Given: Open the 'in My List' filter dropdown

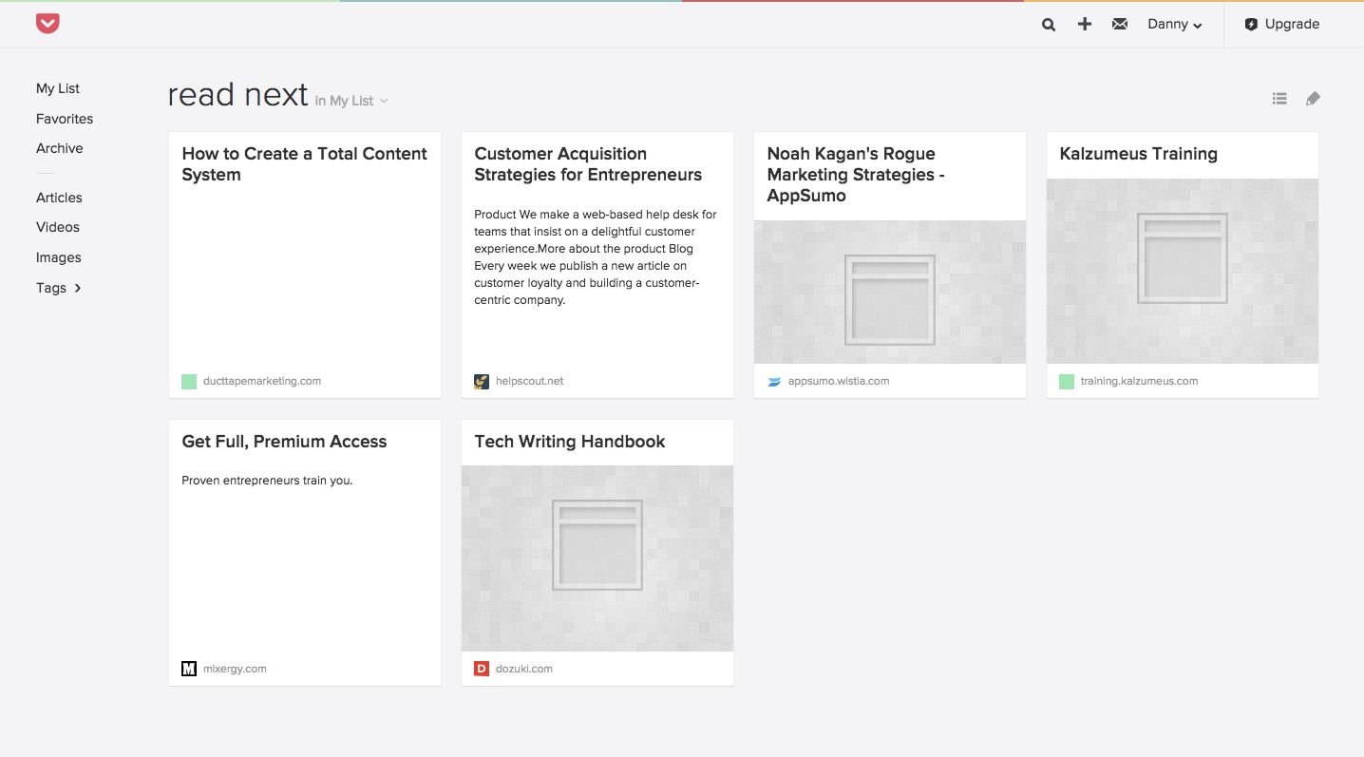Looking at the screenshot, I should coord(350,101).
